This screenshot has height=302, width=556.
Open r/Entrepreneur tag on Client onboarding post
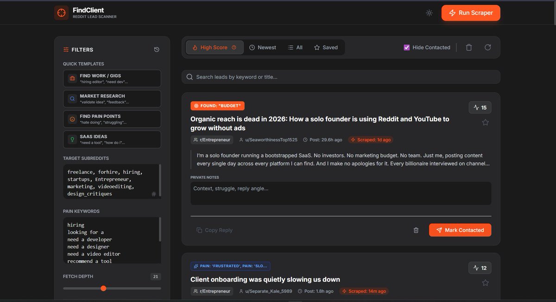(x=212, y=291)
